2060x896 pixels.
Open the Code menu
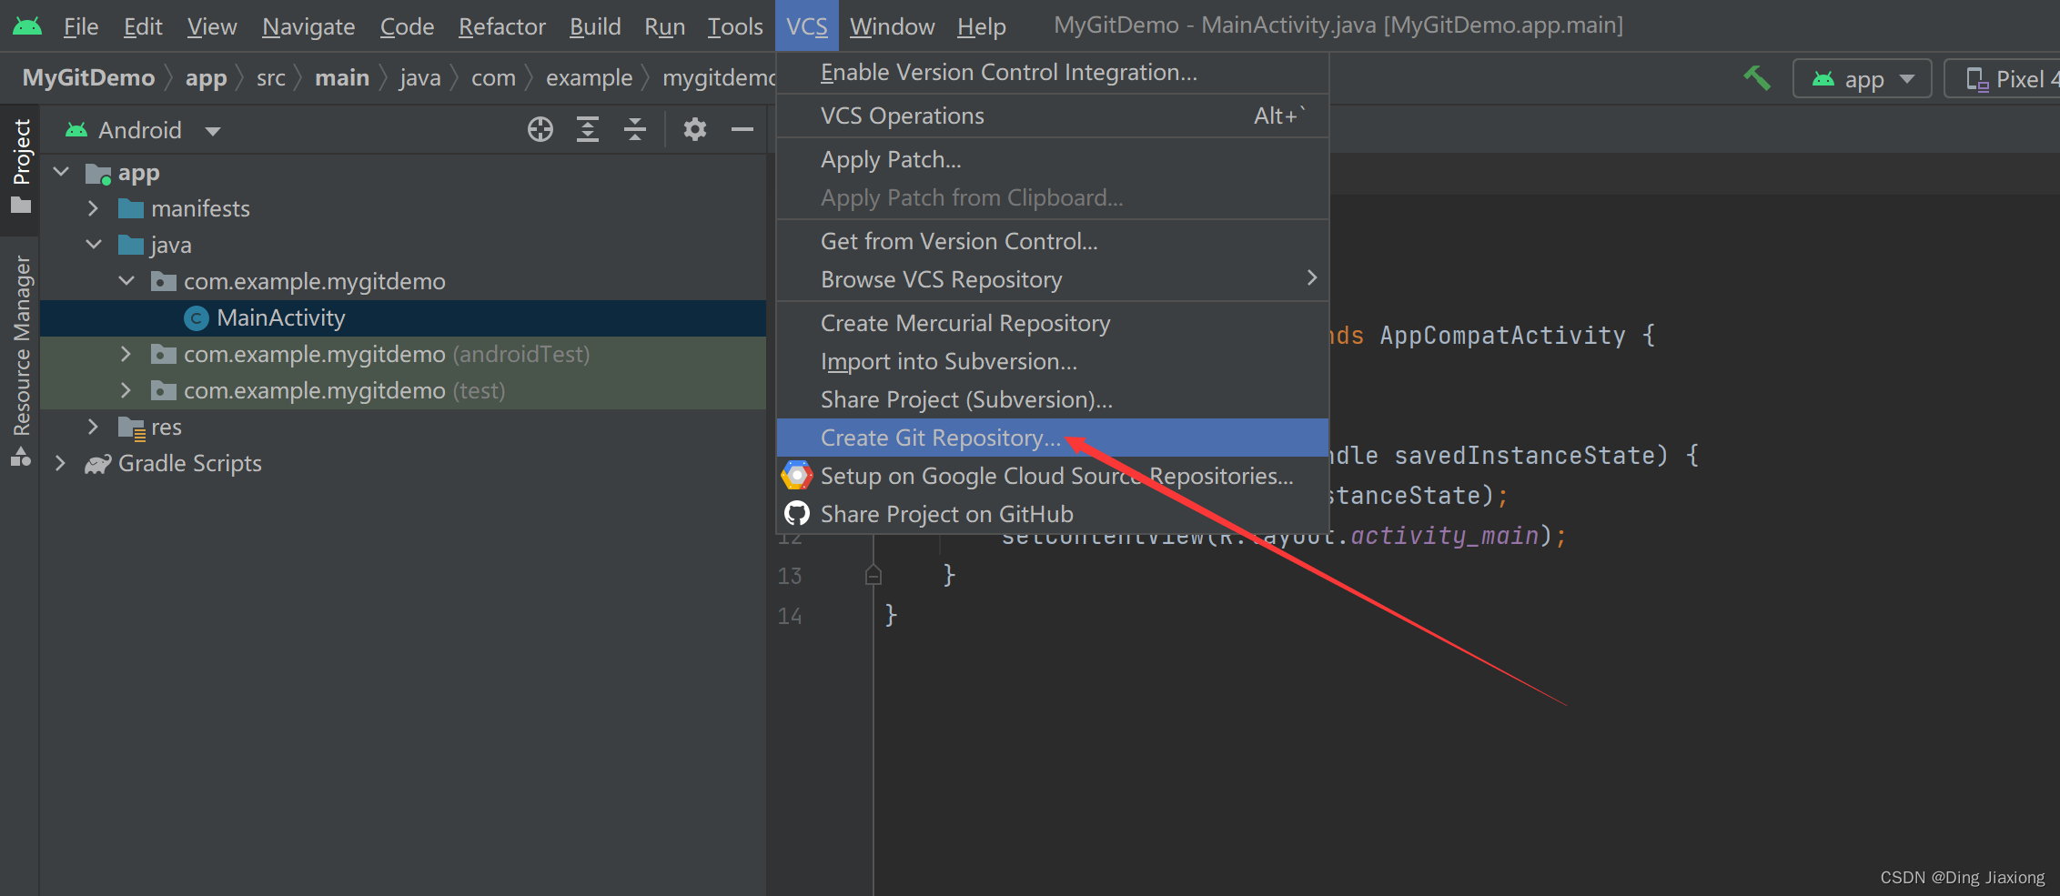tap(407, 26)
